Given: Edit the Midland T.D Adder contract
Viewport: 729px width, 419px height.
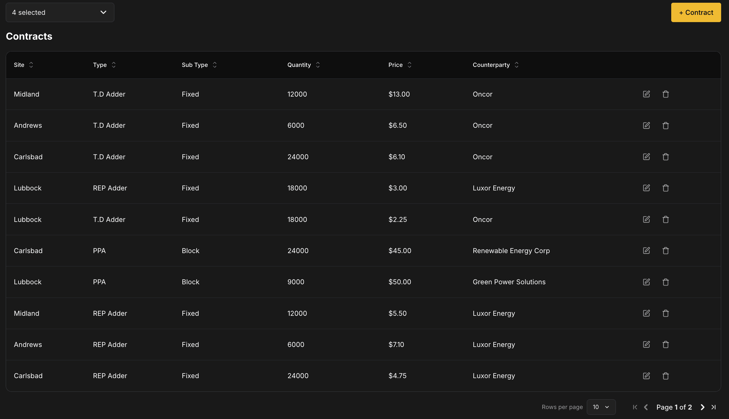Looking at the screenshot, I should coord(646,94).
